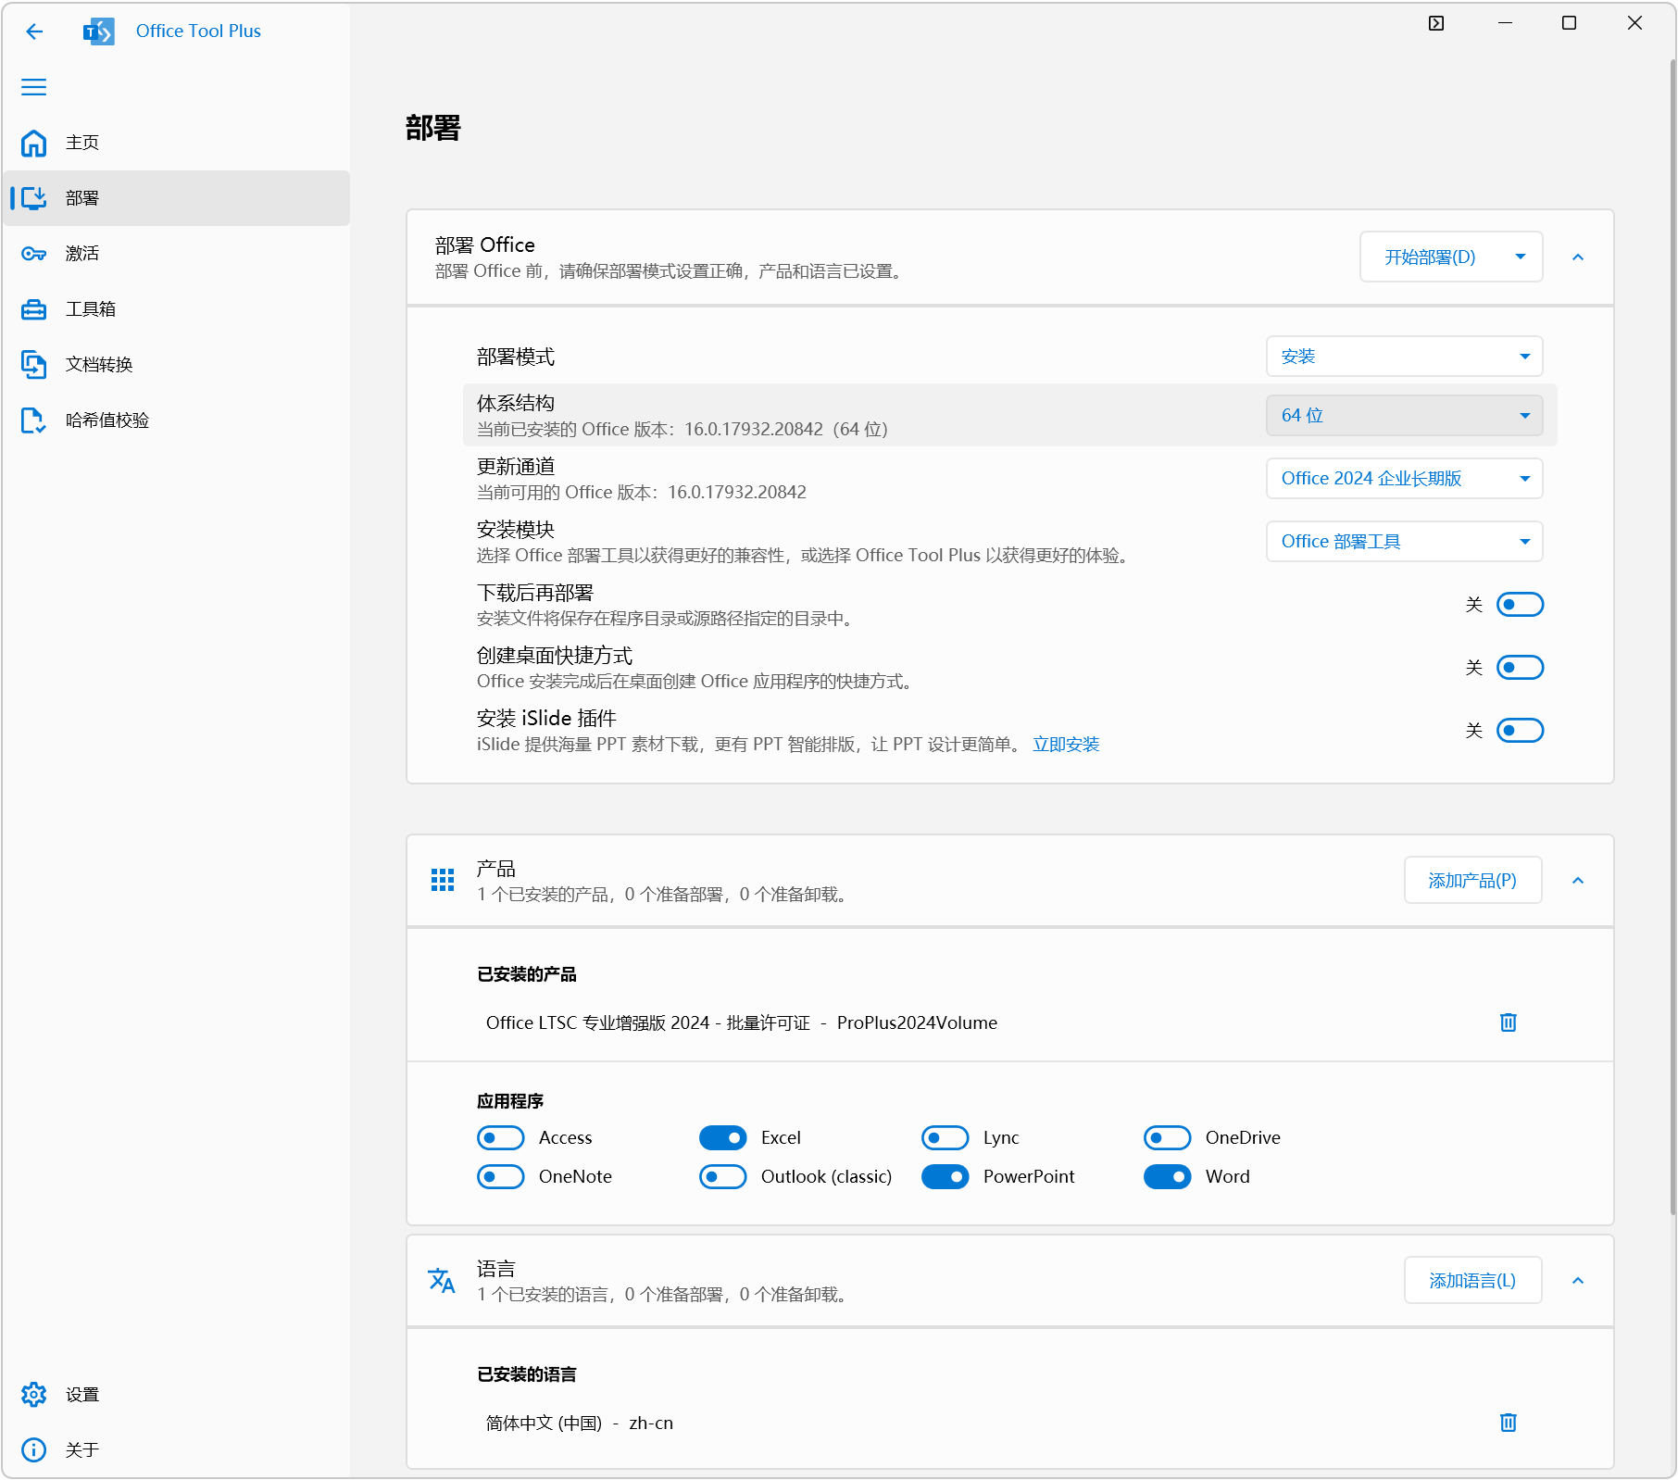1678x1480 pixels.
Task: Open the 安装模块 Office 部署工具 dropdown
Action: 1405,542
